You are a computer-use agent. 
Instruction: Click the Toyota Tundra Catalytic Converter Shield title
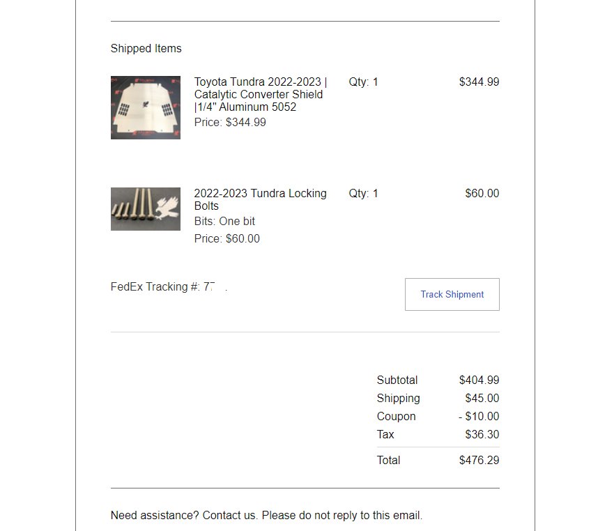pyautogui.click(x=261, y=94)
